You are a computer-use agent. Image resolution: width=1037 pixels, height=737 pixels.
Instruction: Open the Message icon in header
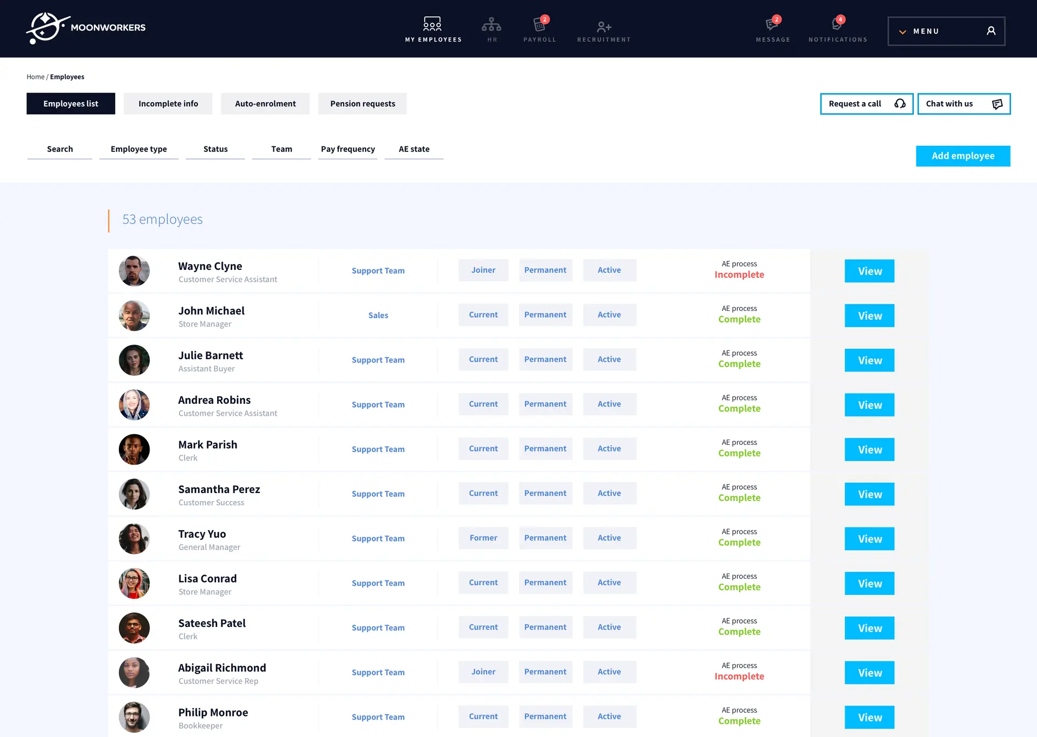pyautogui.click(x=772, y=25)
